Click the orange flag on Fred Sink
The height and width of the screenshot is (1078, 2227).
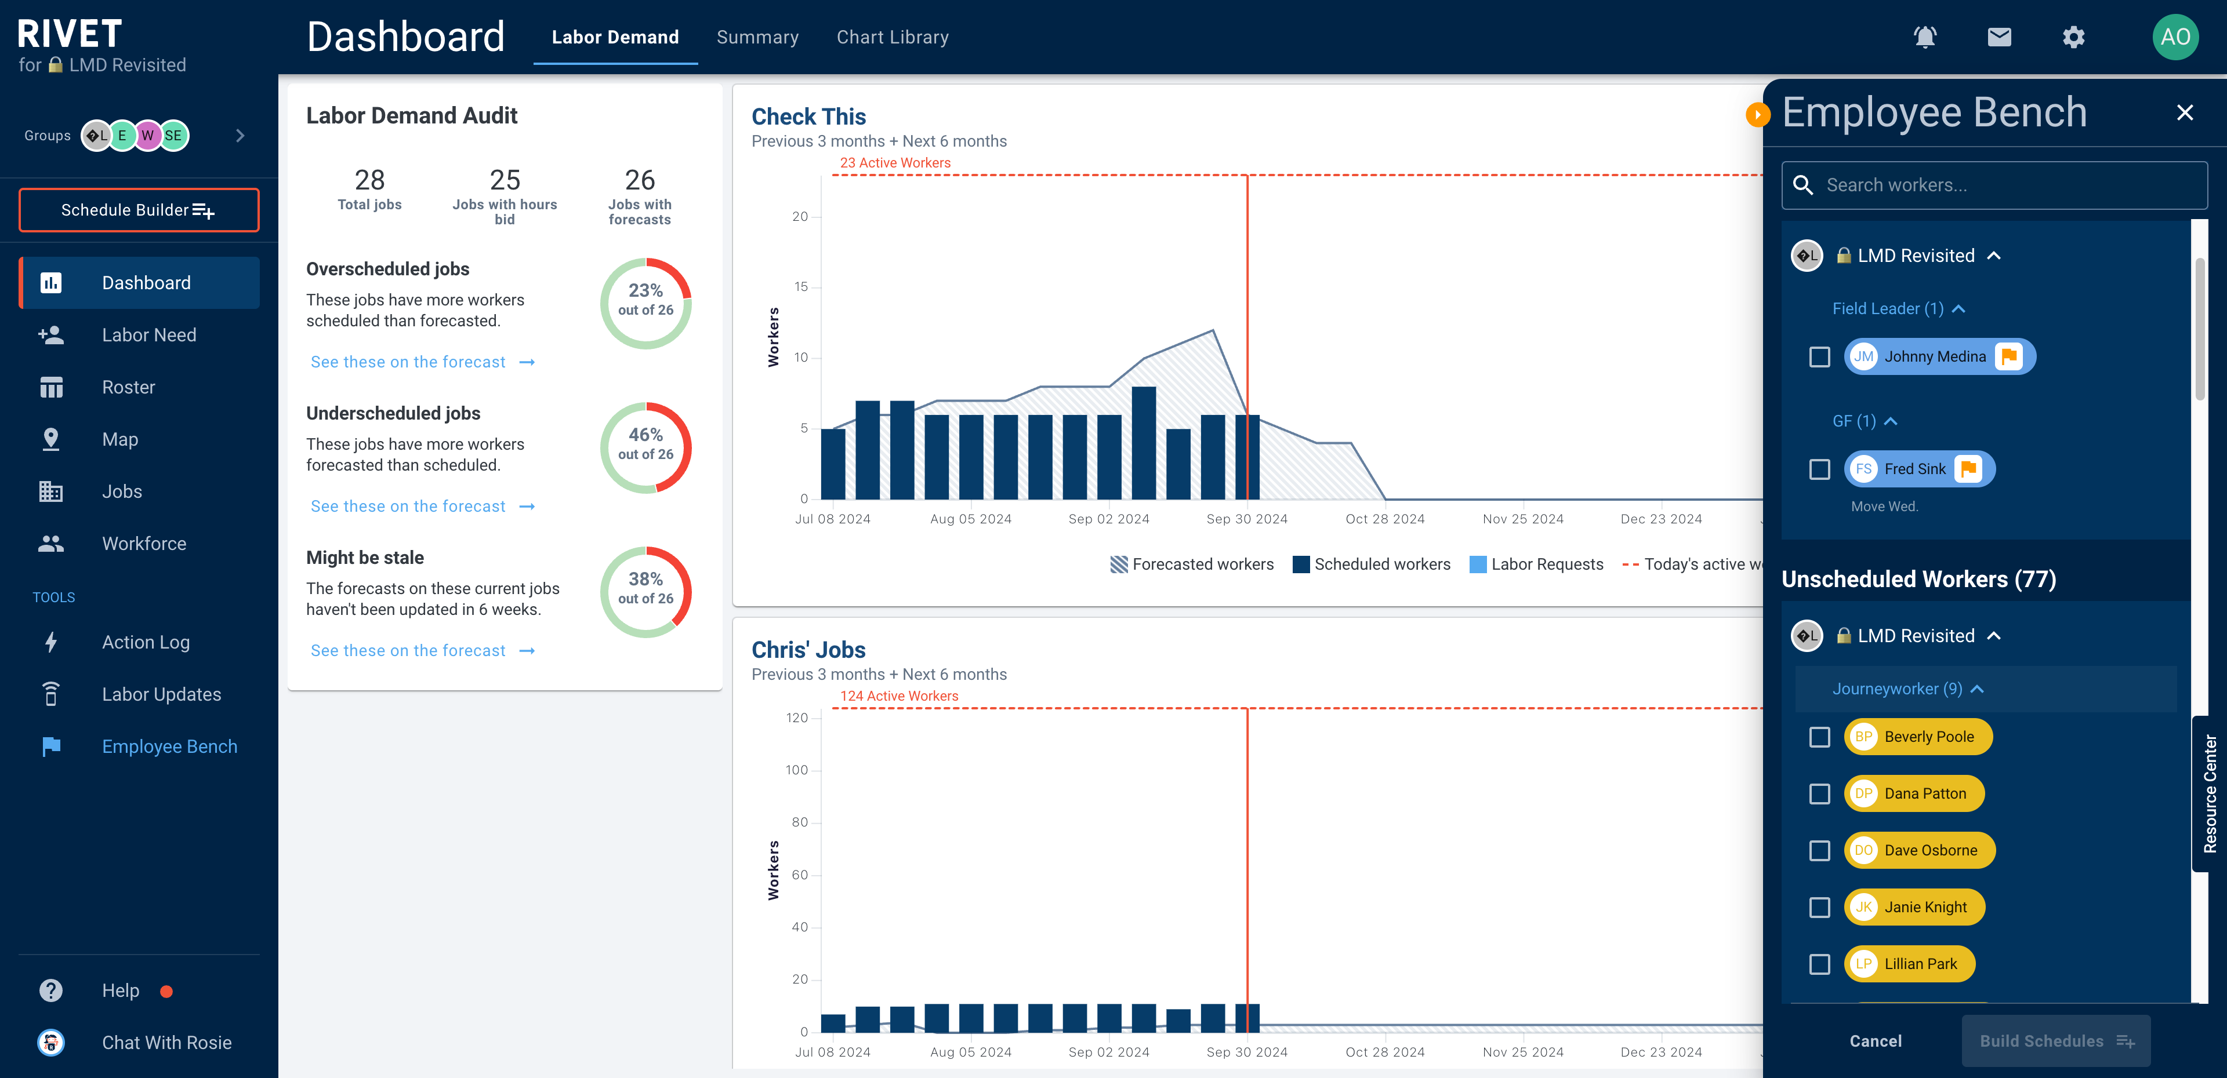1968,469
